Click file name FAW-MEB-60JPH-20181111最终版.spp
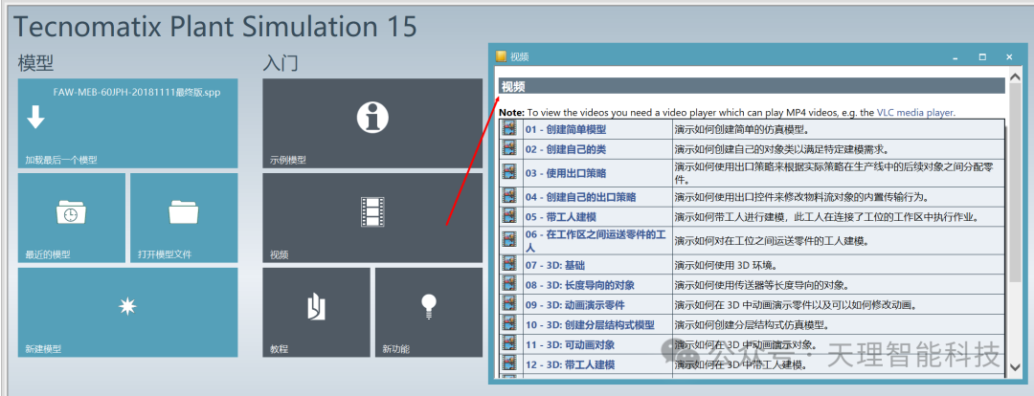Viewport: 1034px width, 396px height. click(137, 92)
